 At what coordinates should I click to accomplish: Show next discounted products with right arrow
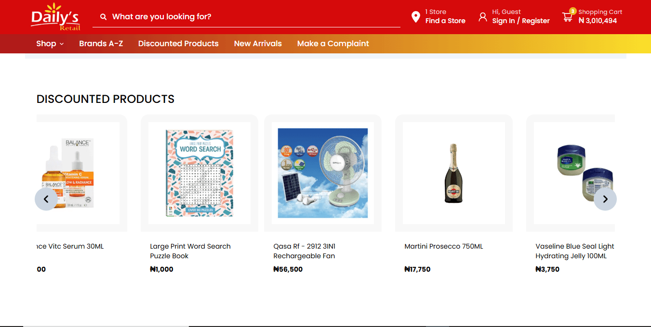pos(605,199)
